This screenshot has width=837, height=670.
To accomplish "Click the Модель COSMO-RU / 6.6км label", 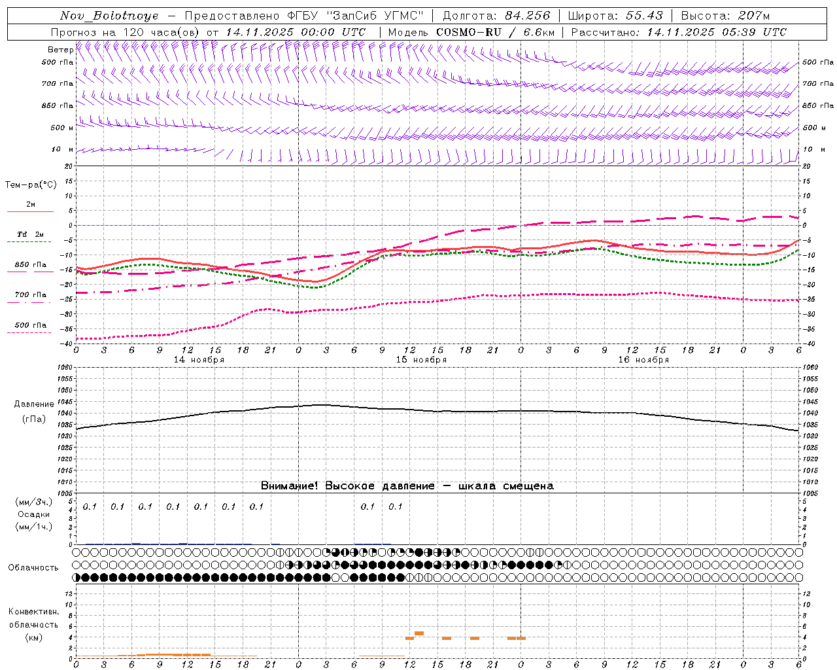I will point(471,32).
